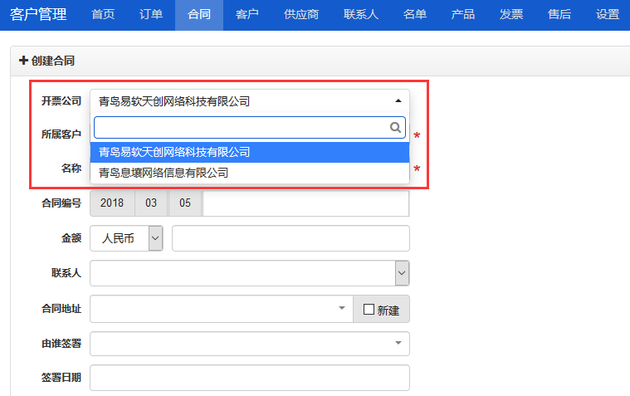Image resolution: width=630 pixels, height=396 pixels.
Task: Go to 售后 section
Action: click(x=559, y=14)
